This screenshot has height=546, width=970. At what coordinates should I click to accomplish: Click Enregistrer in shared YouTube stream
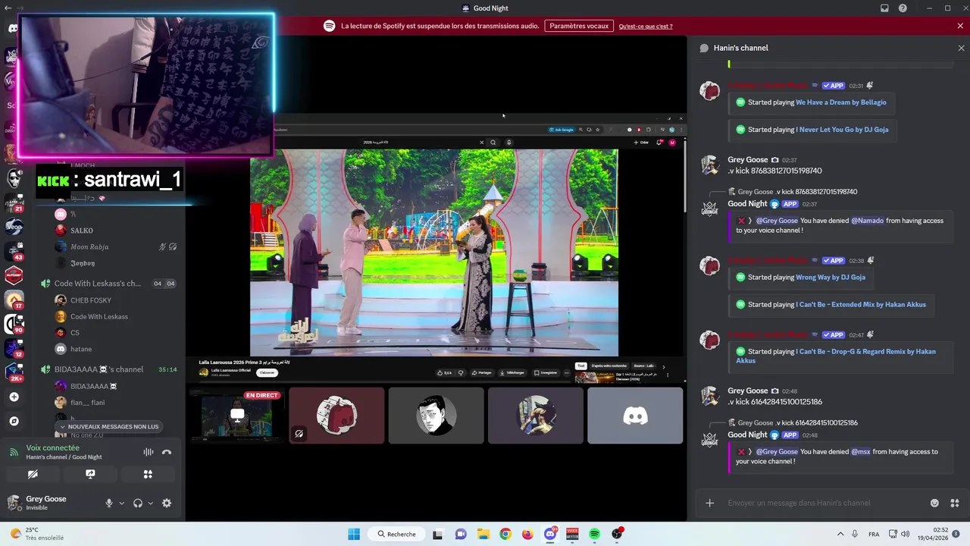(546, 373)
